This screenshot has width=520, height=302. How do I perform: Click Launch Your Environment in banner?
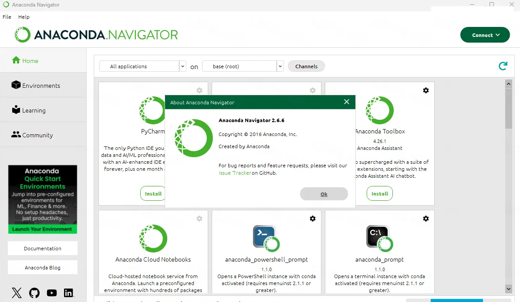[x=42, y=229]
